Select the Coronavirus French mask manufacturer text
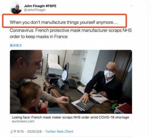152x137 pixels. [x=71, y=30]
